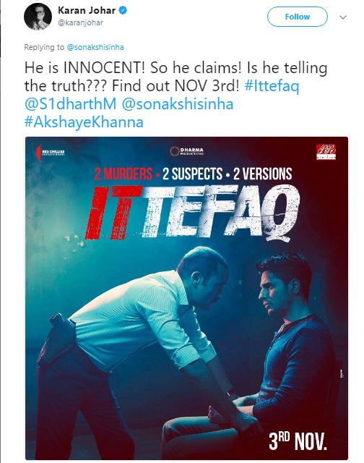Click the 3rd Nov. date on poster
Screen dimensions: 364x463
point(298,441)
